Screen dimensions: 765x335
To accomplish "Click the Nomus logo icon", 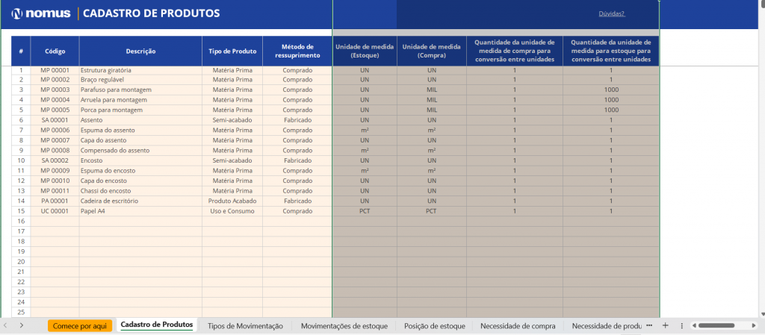I will click(17, 13).
